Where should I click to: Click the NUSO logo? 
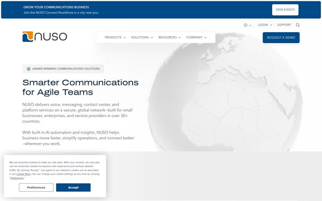click(45, 37)
